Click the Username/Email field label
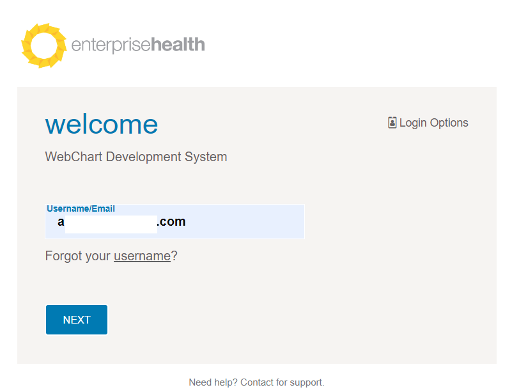519x392 pixels. 81,208
